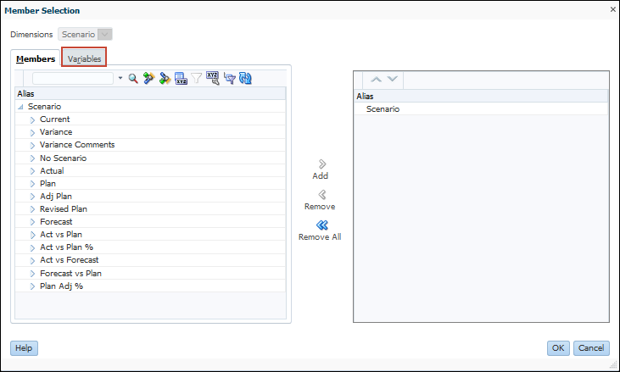Click the Cancel button

(591, 348)
